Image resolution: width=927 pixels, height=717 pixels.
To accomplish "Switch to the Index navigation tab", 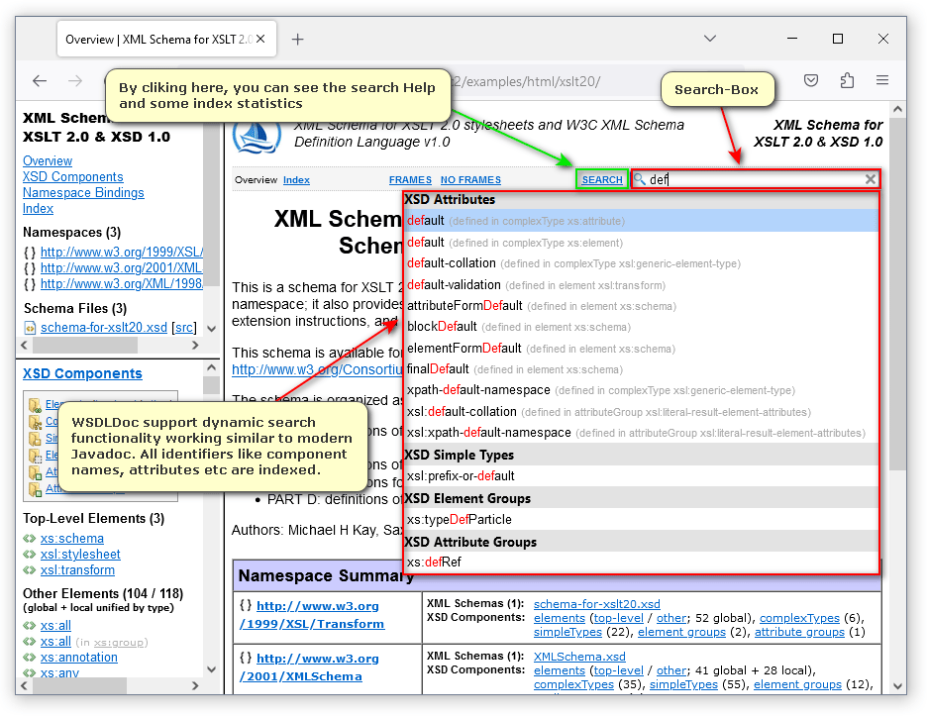I will point(296,180).
